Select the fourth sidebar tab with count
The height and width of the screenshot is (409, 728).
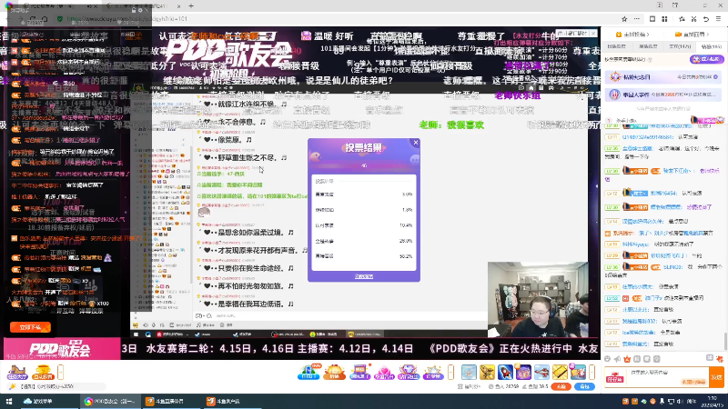tap(711, 46)
